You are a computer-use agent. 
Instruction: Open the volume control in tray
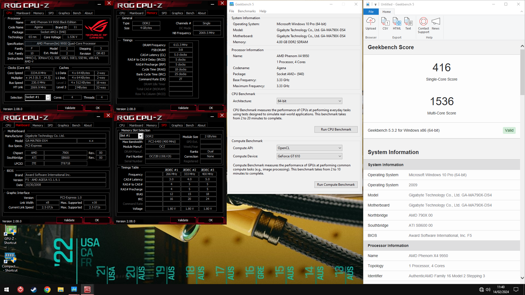point(488,290)
